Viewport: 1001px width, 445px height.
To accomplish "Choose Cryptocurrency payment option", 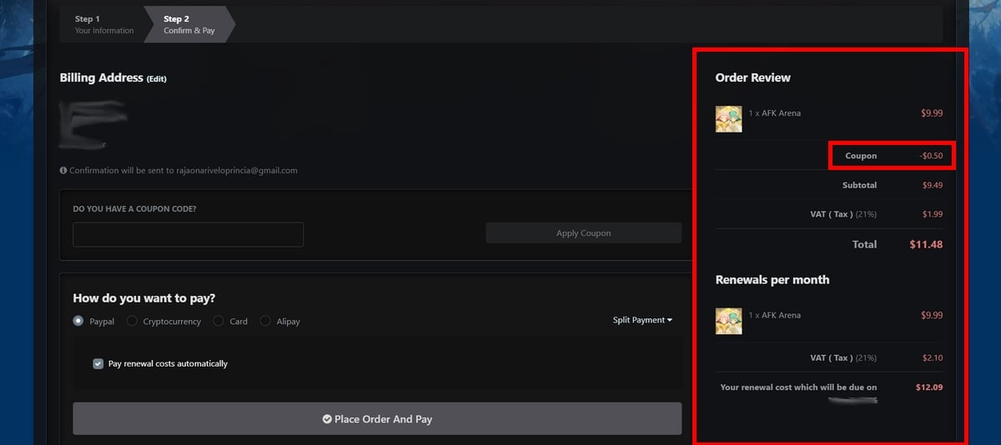I will point(132,321).
